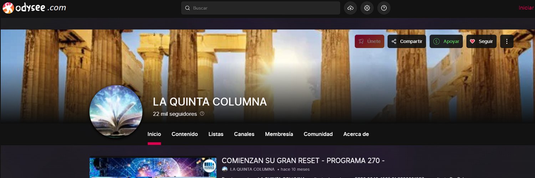The width and height of the screenshot is (535, 178).
Task: Click the Apoyar support button
Action: point(446,41)
